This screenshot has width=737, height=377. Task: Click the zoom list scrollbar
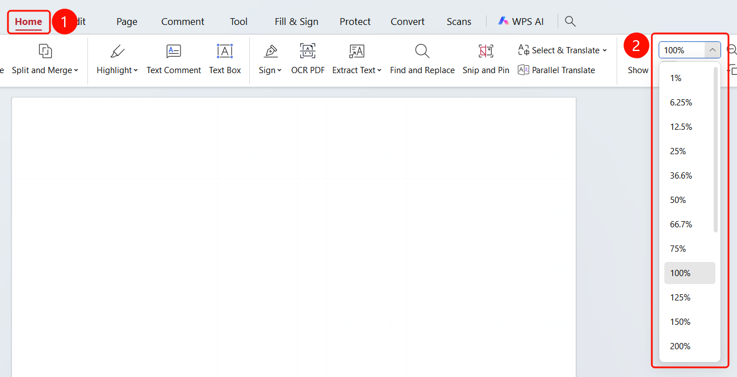click(716, 150)
